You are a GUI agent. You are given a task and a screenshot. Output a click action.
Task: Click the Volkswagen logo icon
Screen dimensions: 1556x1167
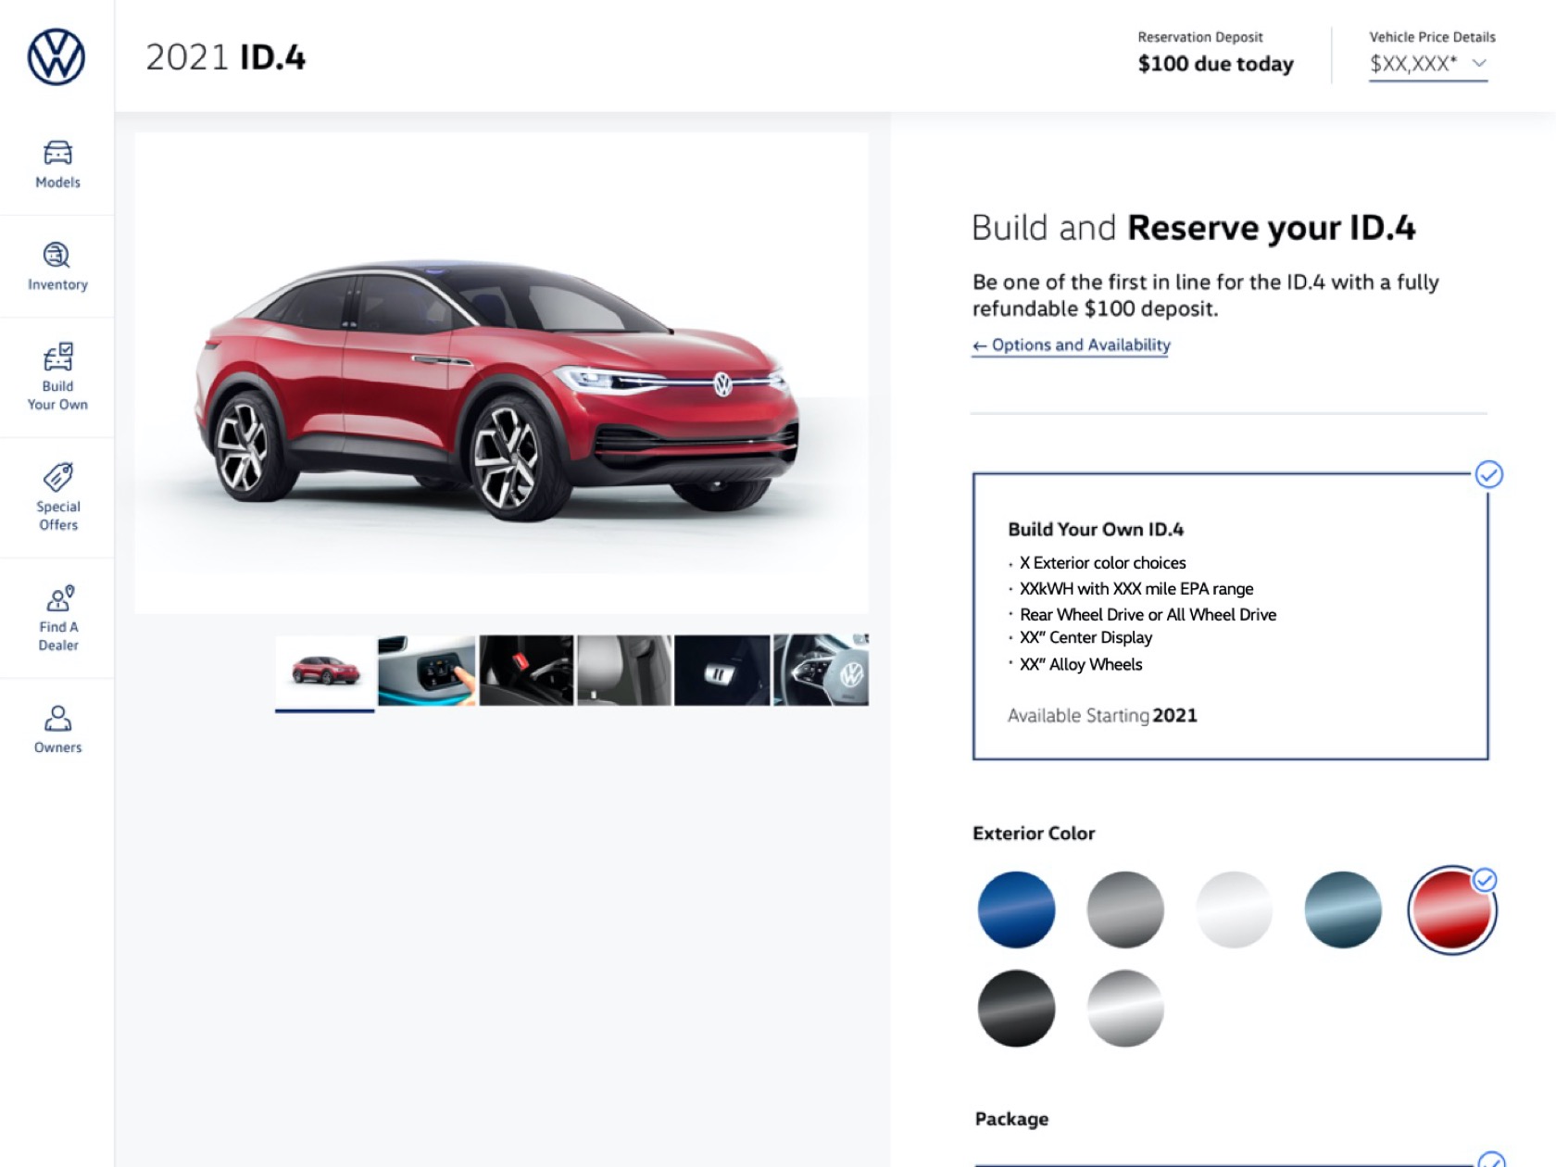pos(56,56)
